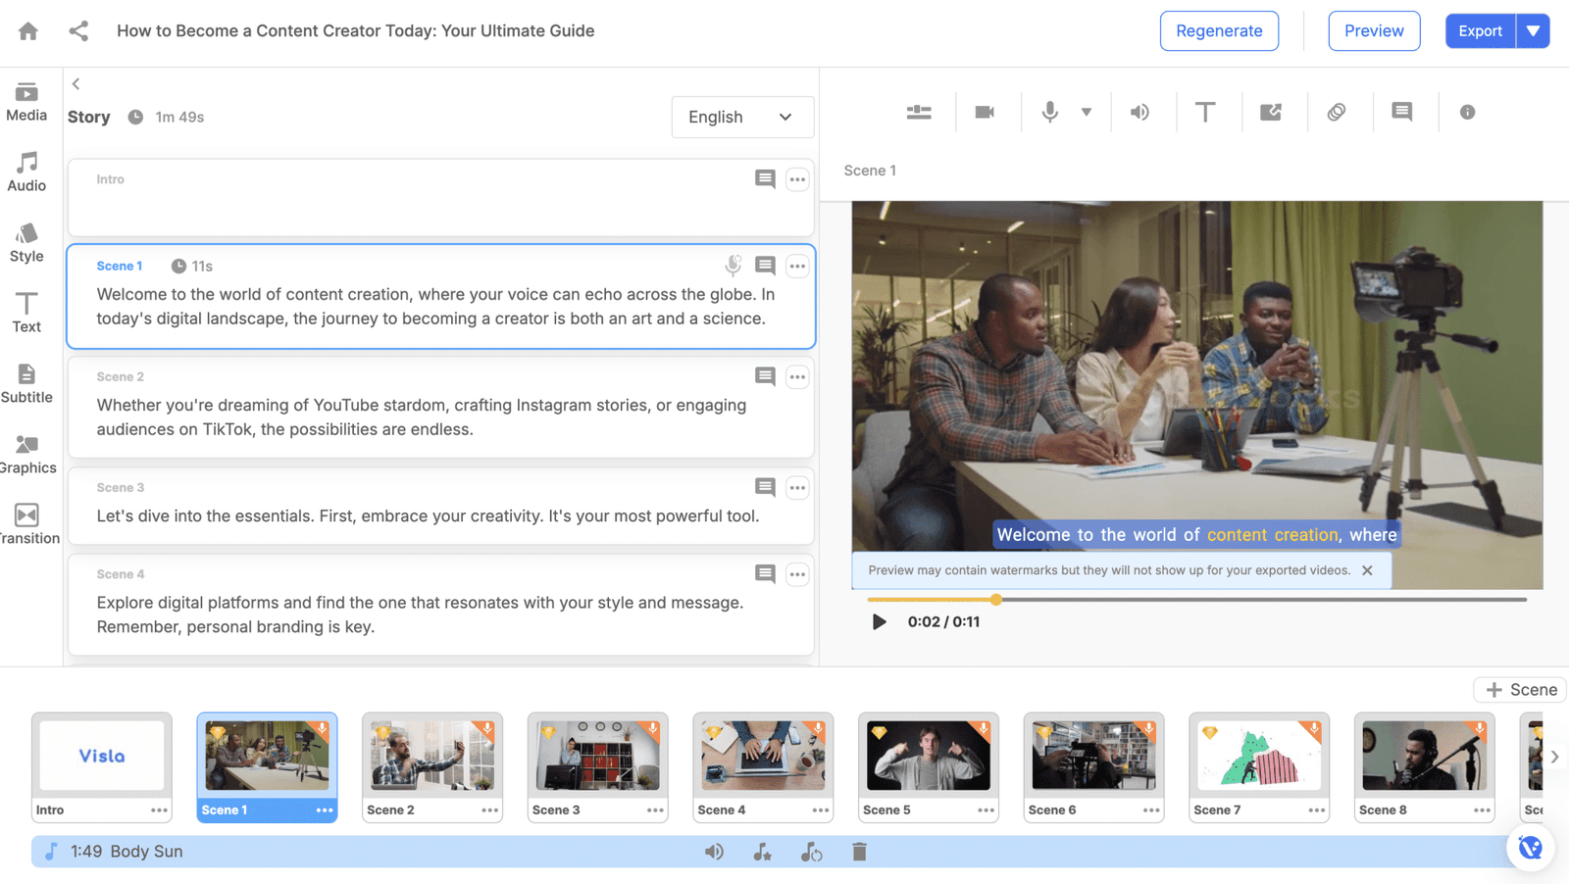
Task: Open Scene 4 thumbnail options menu
Action: click(821, 810)
